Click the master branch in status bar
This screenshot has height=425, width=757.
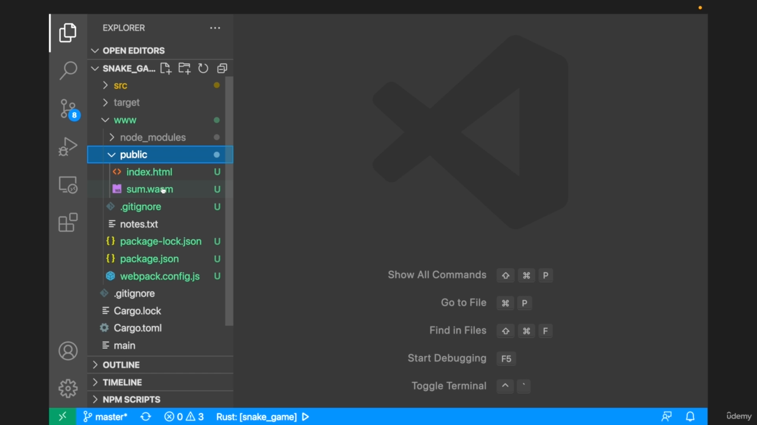tap(105, 417)
